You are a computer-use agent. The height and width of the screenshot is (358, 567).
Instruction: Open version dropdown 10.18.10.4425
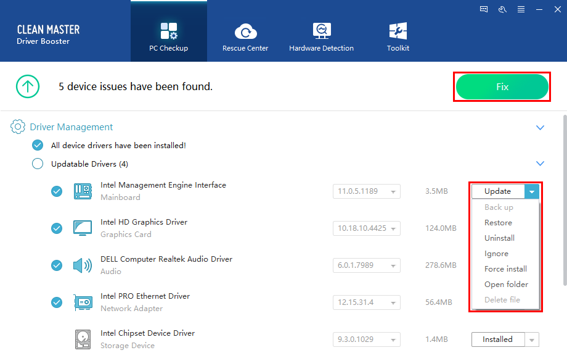pyautogui.click(x=366, y=228)
